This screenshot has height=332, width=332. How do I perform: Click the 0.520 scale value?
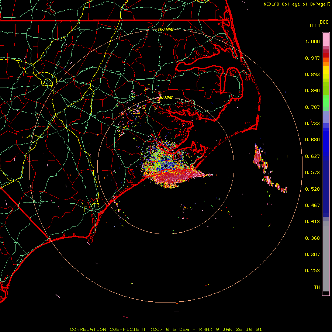click(312, 189)
